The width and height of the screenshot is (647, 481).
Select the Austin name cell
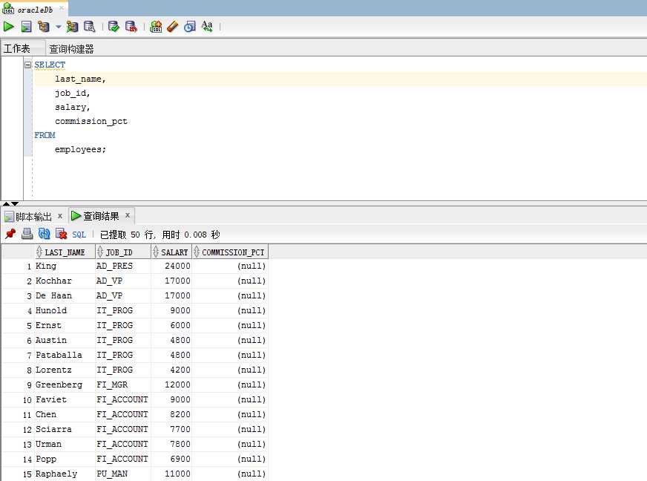[65, 340]
